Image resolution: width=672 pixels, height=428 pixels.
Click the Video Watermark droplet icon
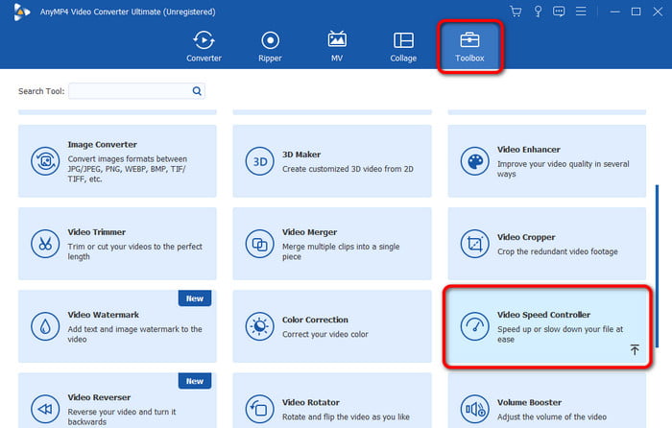[45, 326]
